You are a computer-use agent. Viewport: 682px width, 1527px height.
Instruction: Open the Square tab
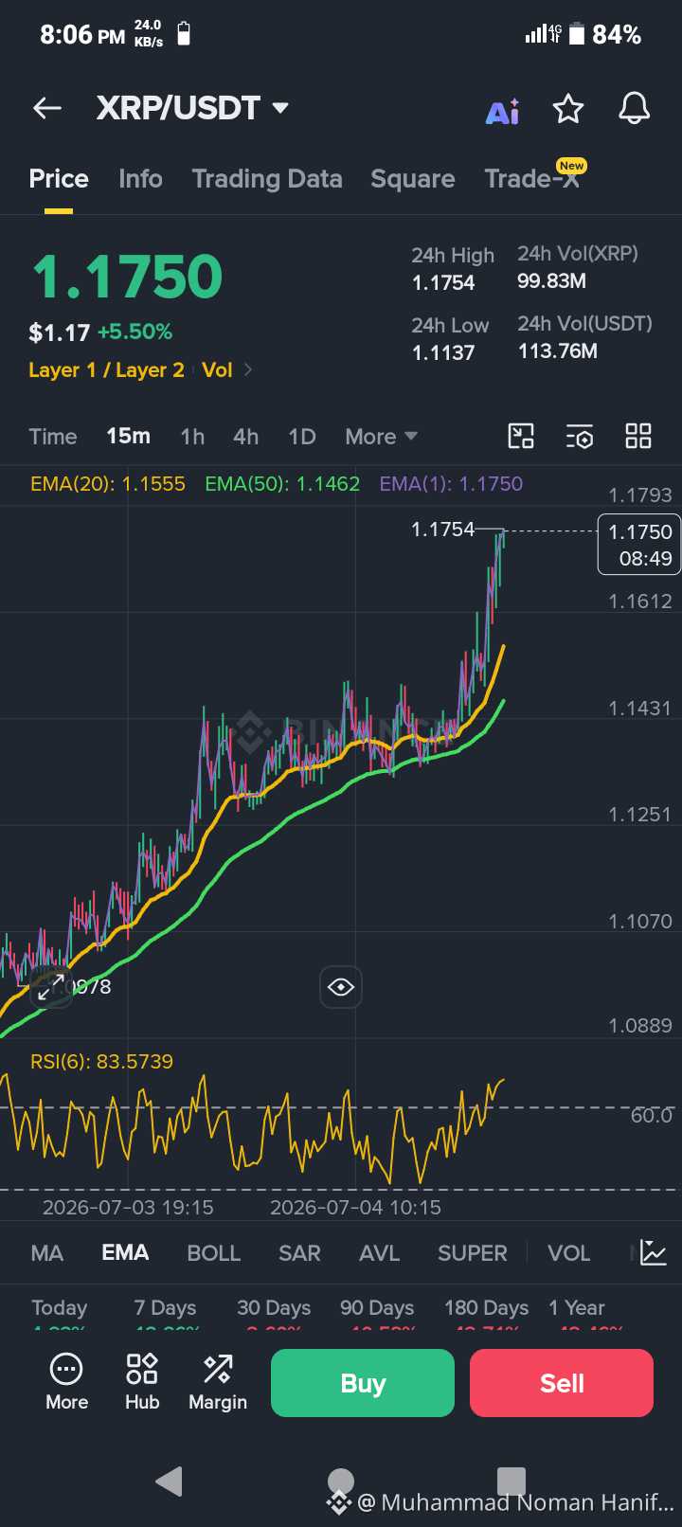pos(413,179)
